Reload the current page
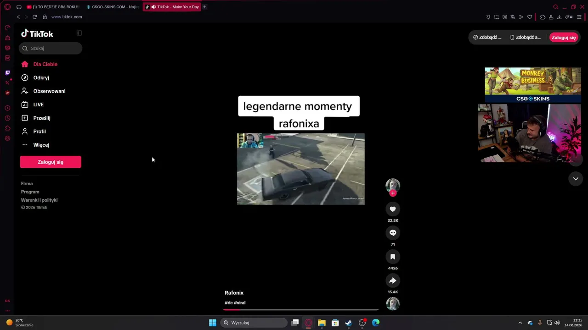The height and width of the screenshot is (330, 588). click(34, 17)
